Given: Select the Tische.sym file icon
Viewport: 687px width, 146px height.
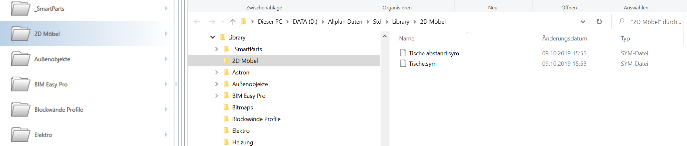Looking at the screenshot, I should tap(403, 63).
